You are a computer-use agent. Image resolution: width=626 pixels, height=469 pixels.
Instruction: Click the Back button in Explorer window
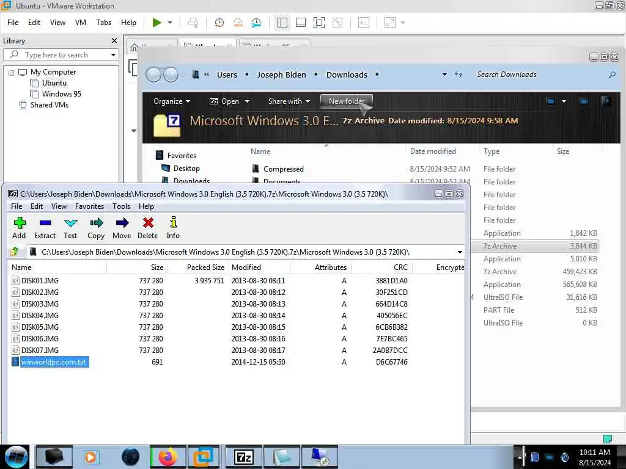point(153,75)
